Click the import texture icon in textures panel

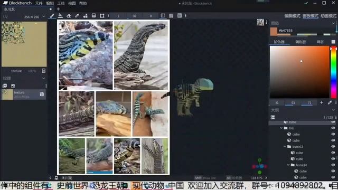[13, 86]
